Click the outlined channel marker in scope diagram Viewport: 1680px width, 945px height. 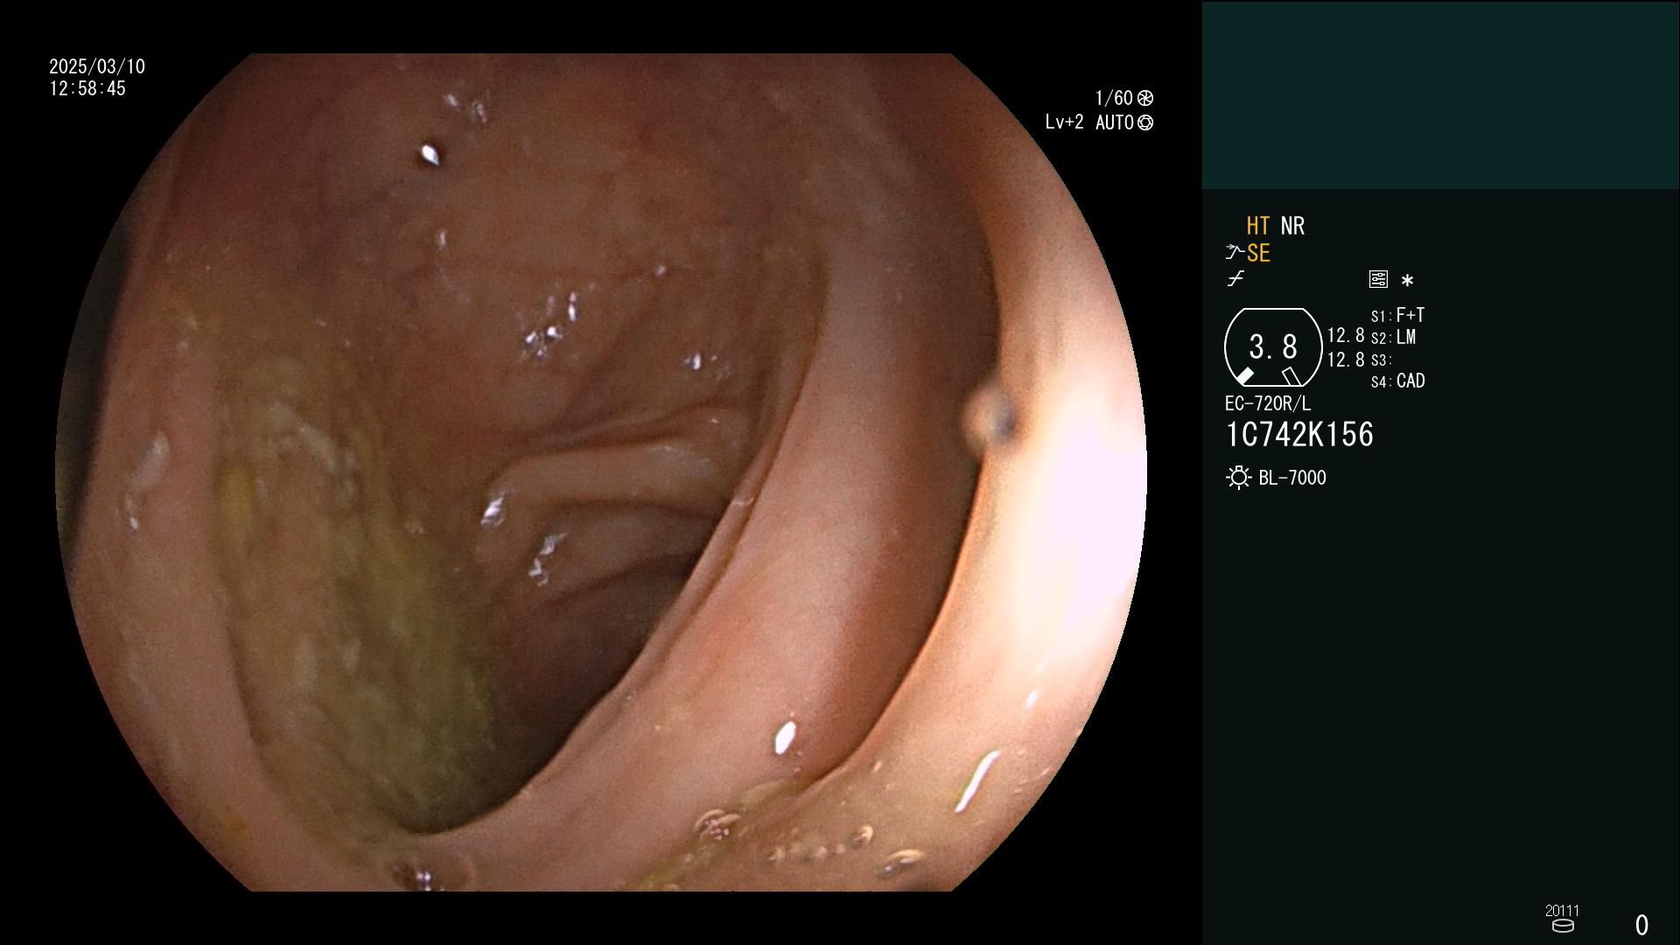1291,376
